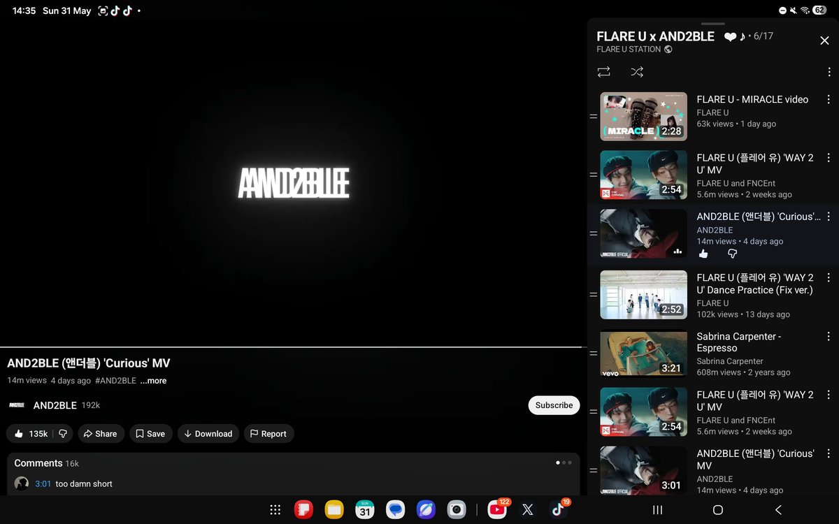The image size is (839, 524).
Task: Open the AND2BLE channel name link
Action: 55,405
